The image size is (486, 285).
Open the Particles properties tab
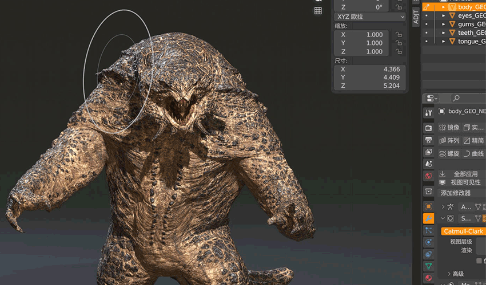429,230
